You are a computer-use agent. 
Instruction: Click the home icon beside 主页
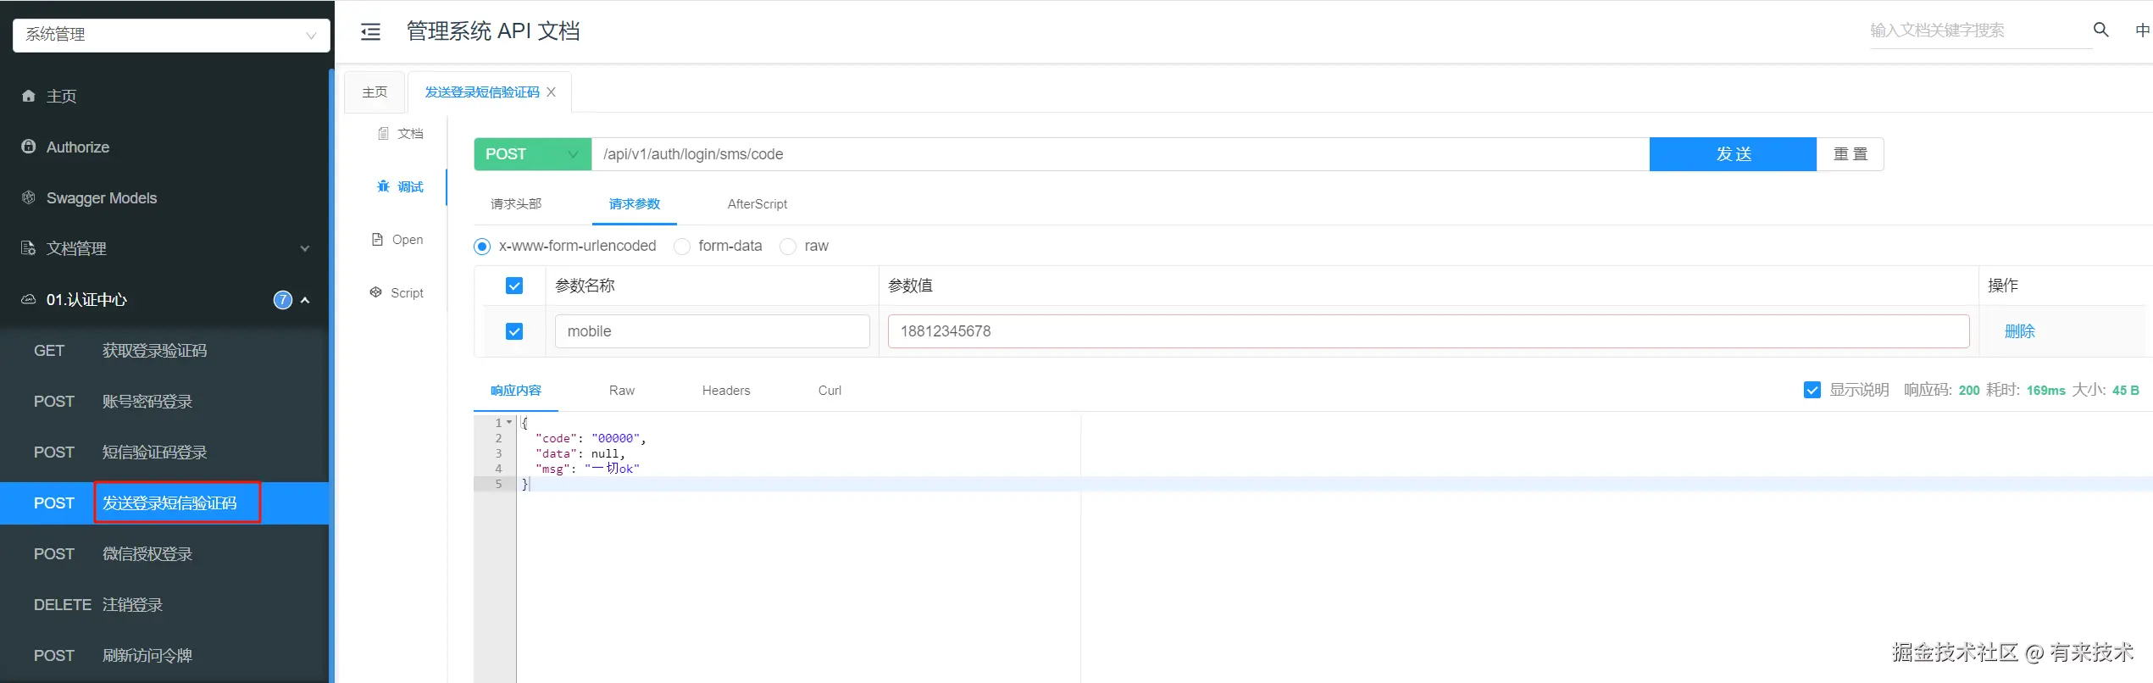coord(29,96)
